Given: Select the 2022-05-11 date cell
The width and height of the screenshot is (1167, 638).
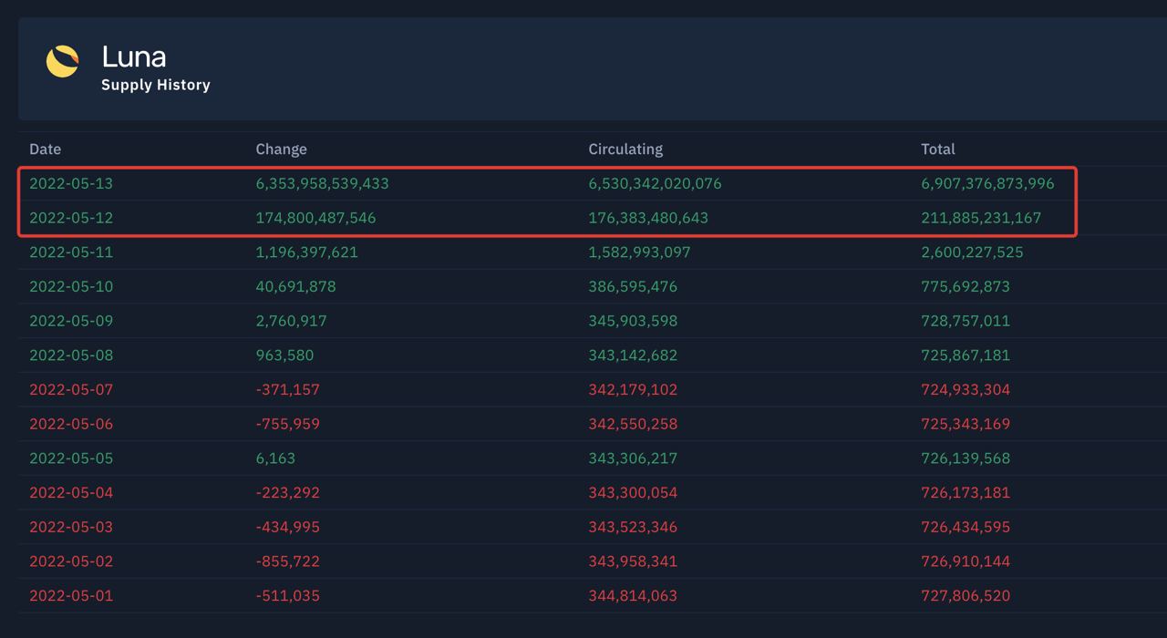Looking at the screenshot, I should (x=71, y=252).
